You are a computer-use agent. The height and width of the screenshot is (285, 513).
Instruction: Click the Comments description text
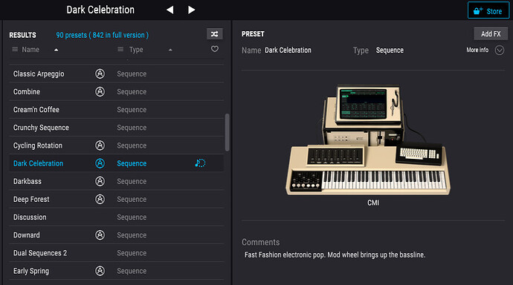[335, 255]
